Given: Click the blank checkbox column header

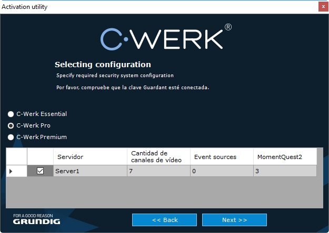Looking at the screenshot, I should point(40,156).
